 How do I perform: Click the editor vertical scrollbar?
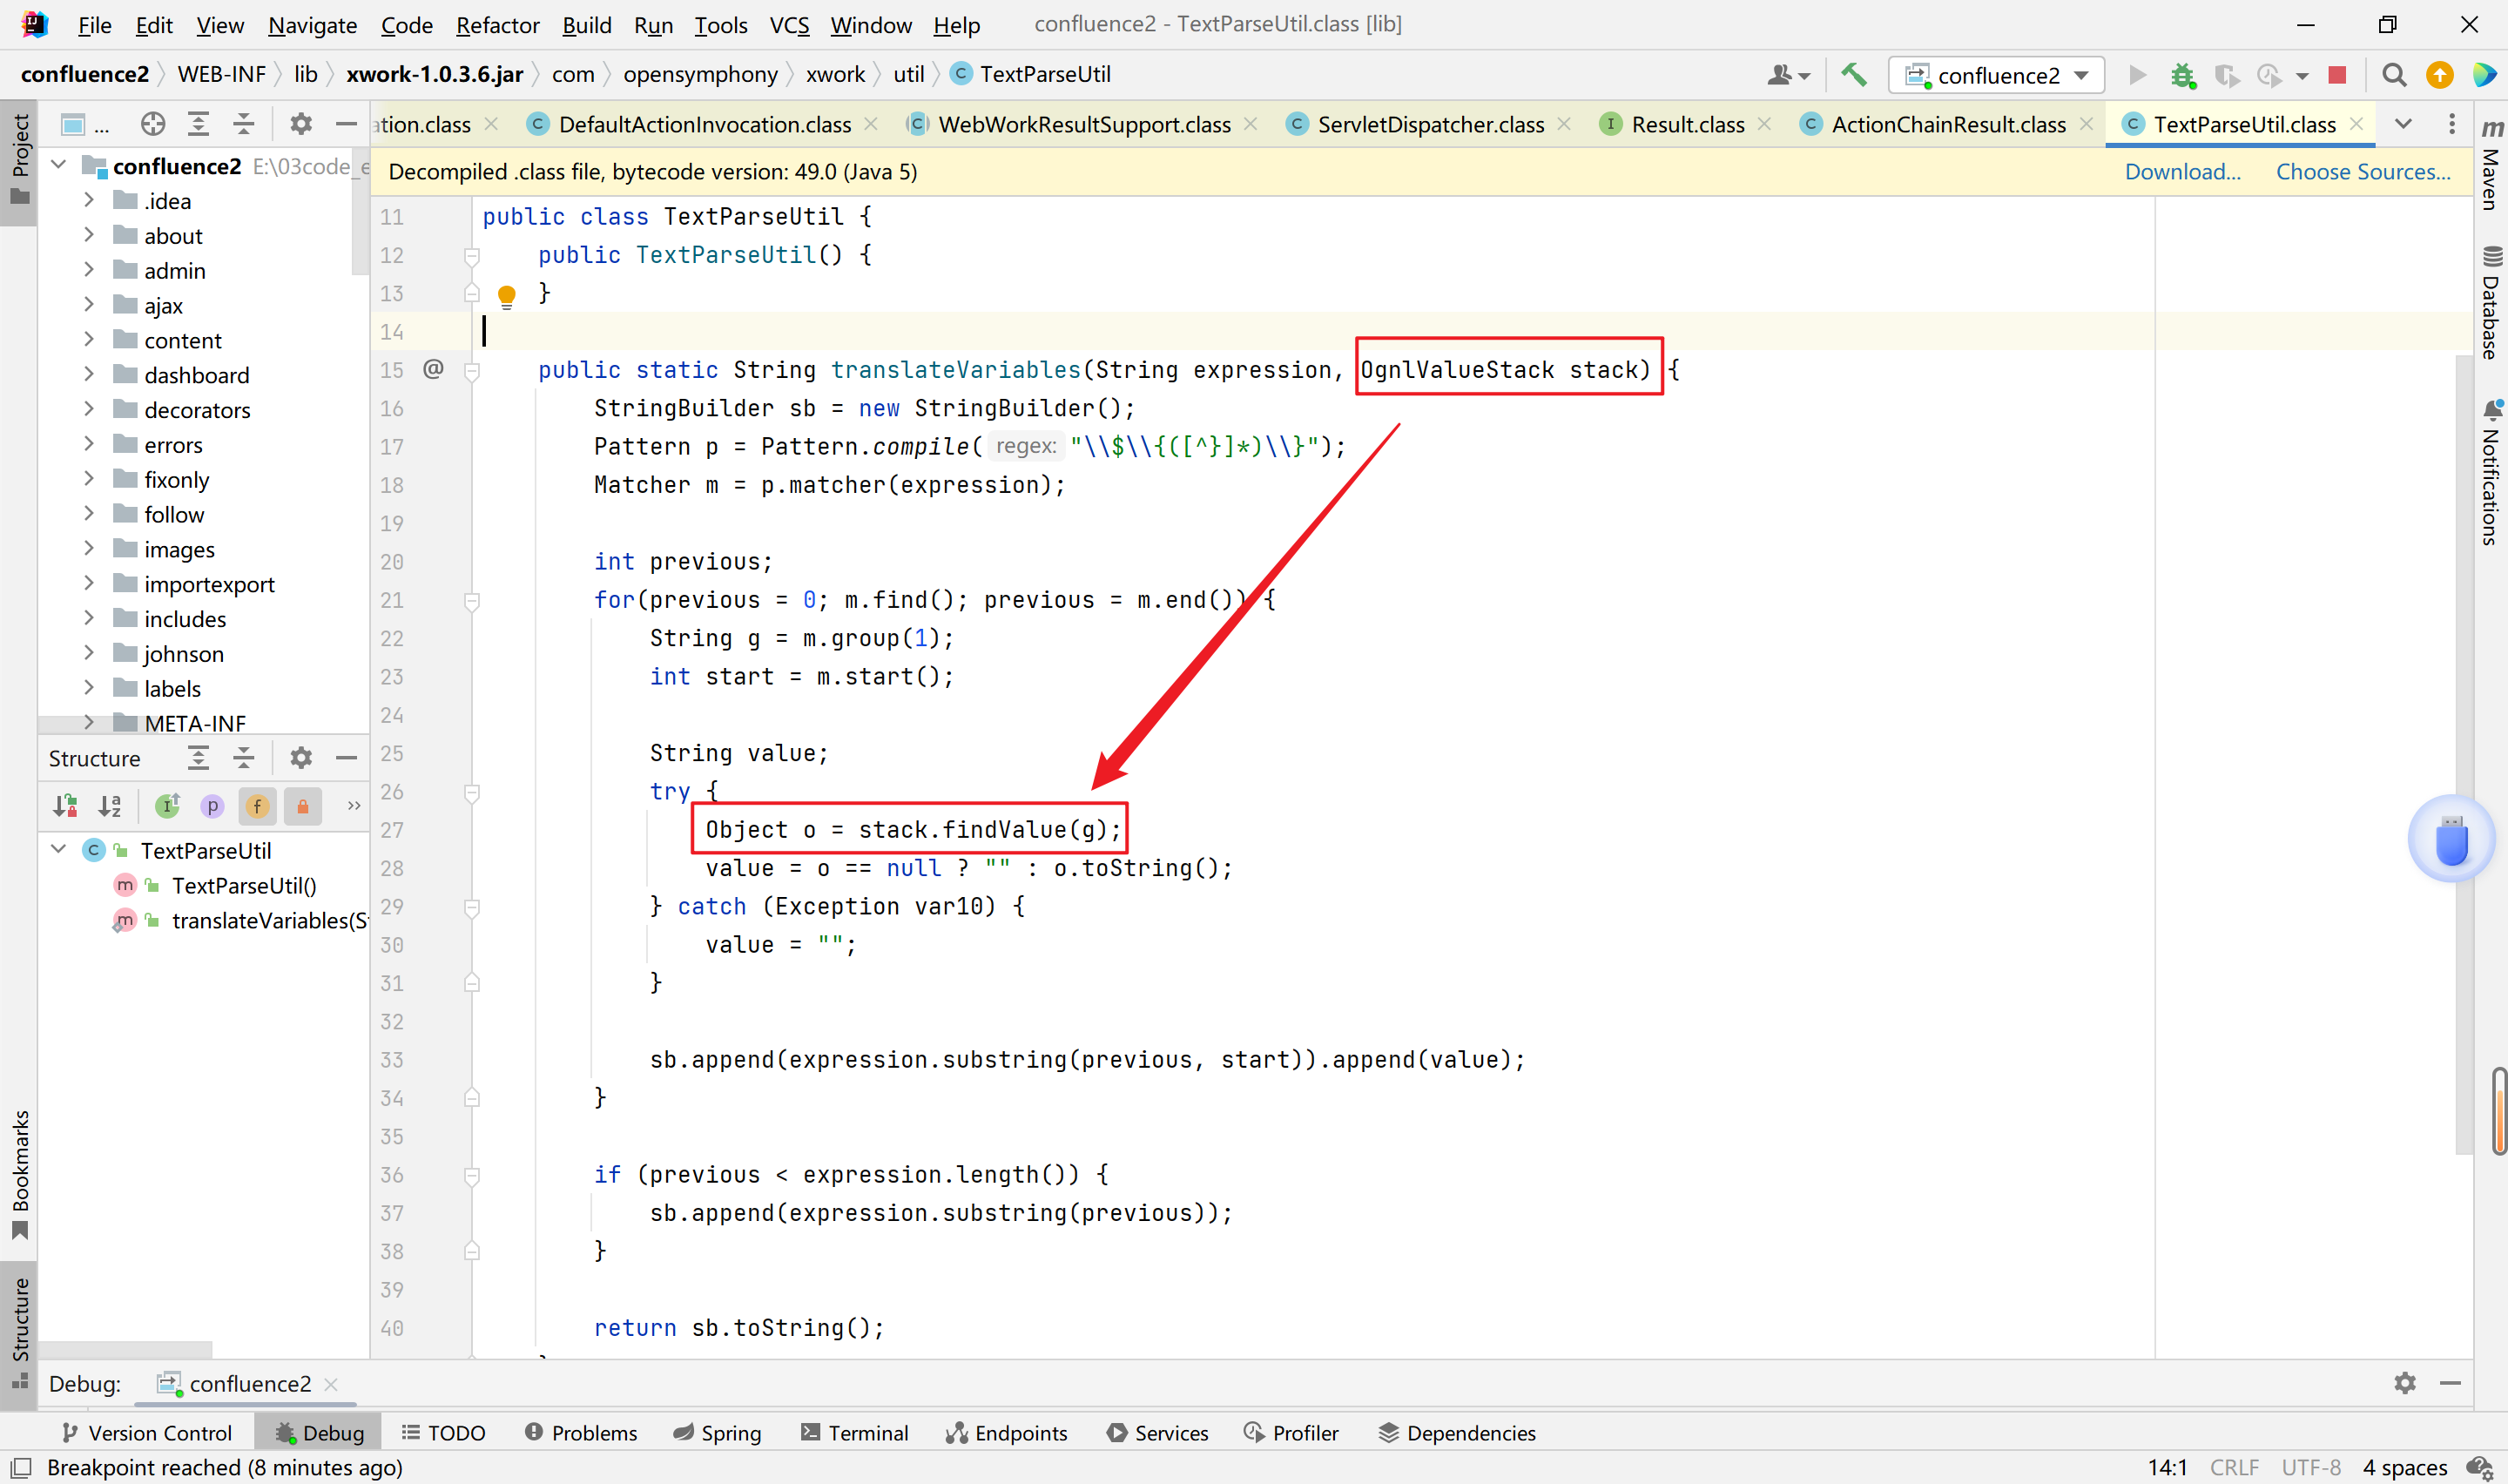tap(2463, 755)
